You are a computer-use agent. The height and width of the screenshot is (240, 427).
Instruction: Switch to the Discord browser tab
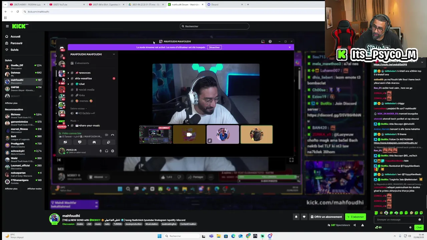point(225,4)
